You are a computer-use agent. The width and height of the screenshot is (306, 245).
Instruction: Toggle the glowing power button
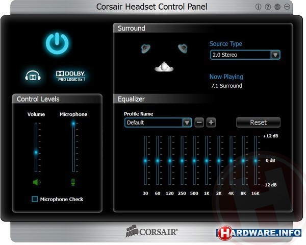click(x=57, y=43)
